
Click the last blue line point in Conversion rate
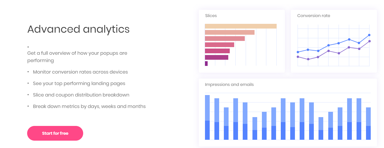point(369,35)
